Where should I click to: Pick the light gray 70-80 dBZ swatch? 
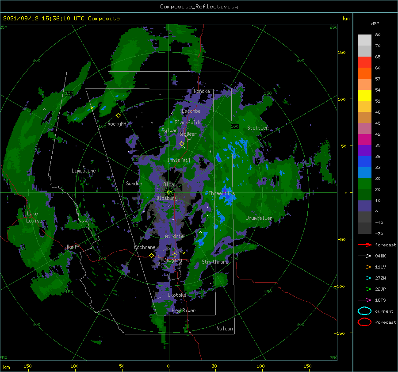[364, 40]
